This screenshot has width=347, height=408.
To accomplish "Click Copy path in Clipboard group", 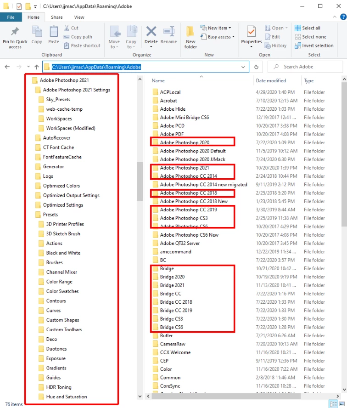I will pos(78,37).
